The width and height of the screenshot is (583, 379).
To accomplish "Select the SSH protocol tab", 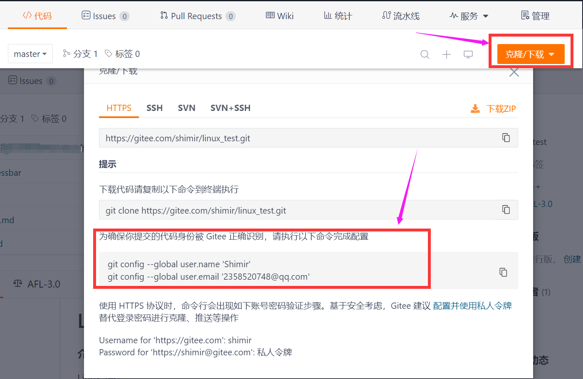I will point(154,108).
